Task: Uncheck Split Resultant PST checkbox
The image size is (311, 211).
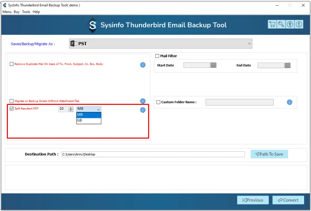Action: pos(11,108)
